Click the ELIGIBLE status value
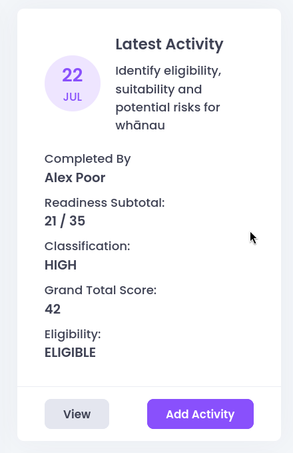293x453 pixels. click(x=70, y=352)
